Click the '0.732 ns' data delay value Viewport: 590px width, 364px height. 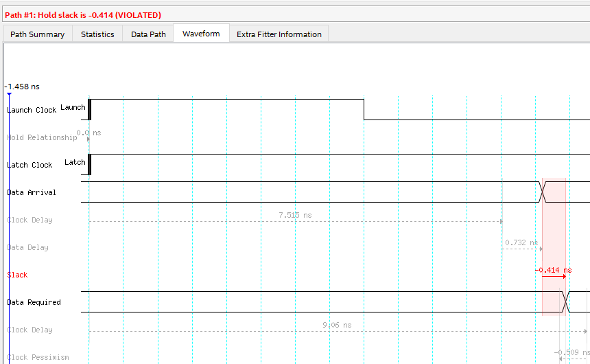(x=521, y=242)
